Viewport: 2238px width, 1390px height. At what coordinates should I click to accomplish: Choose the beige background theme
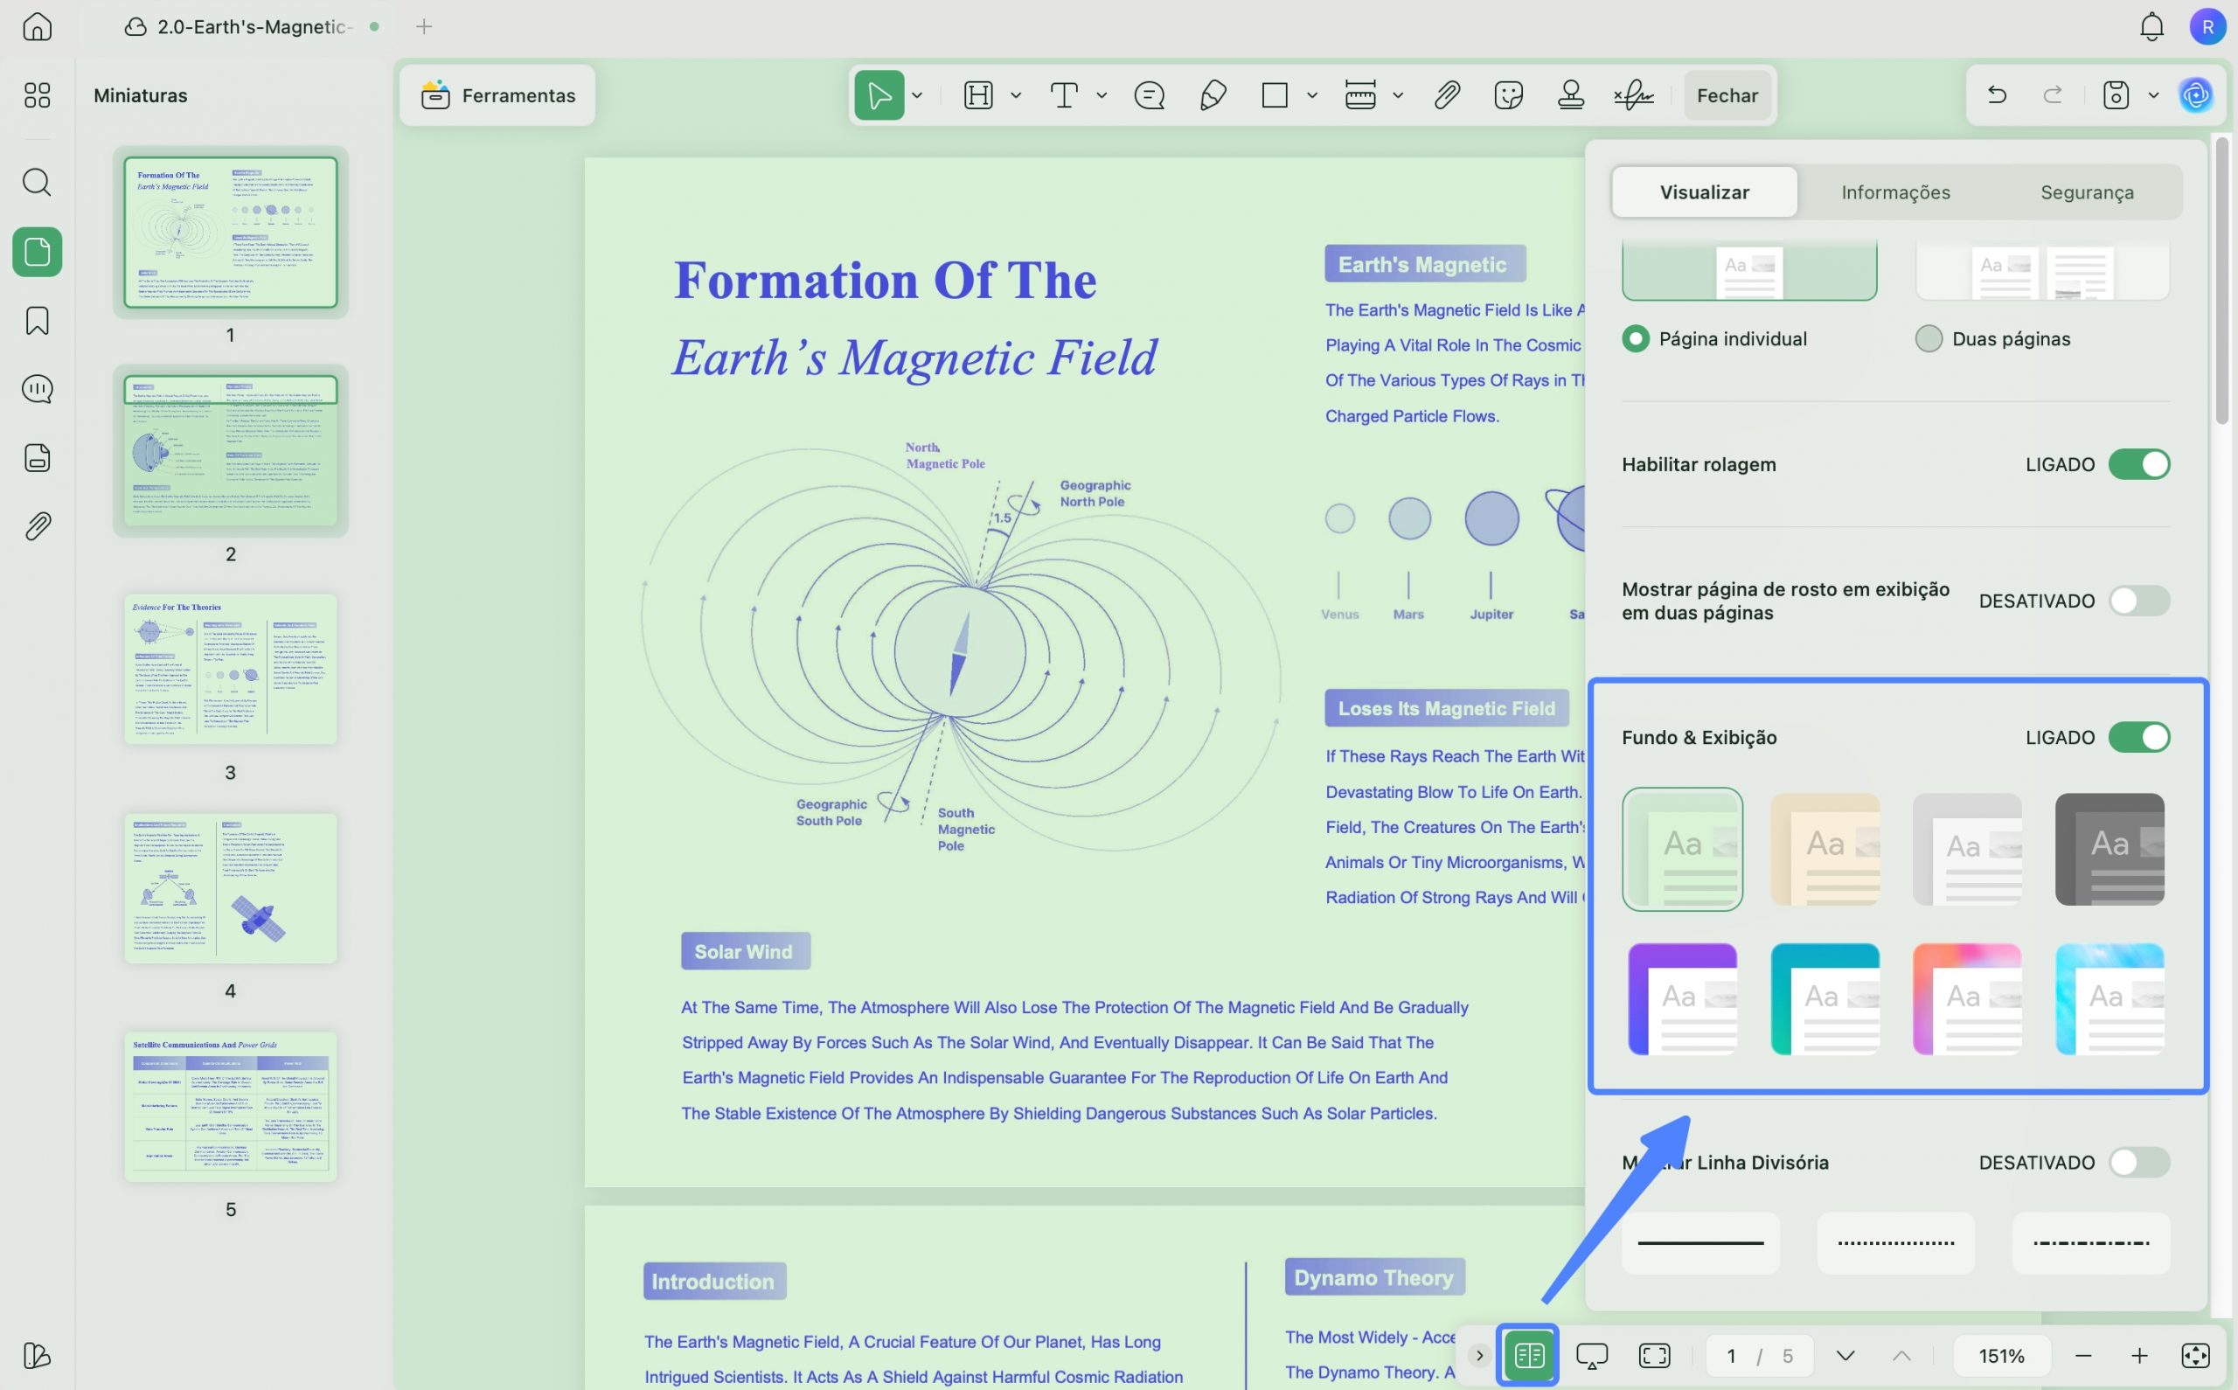click(x=1824, y=850)
